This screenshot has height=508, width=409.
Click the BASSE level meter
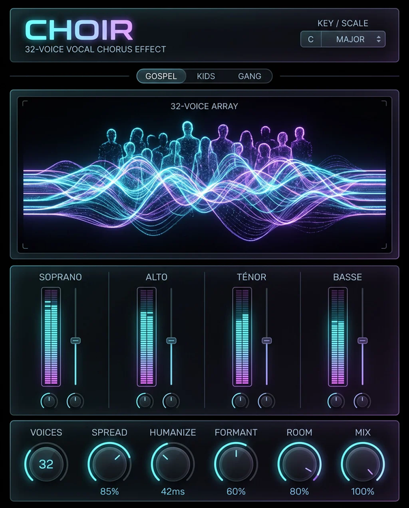tap(337, 337)
